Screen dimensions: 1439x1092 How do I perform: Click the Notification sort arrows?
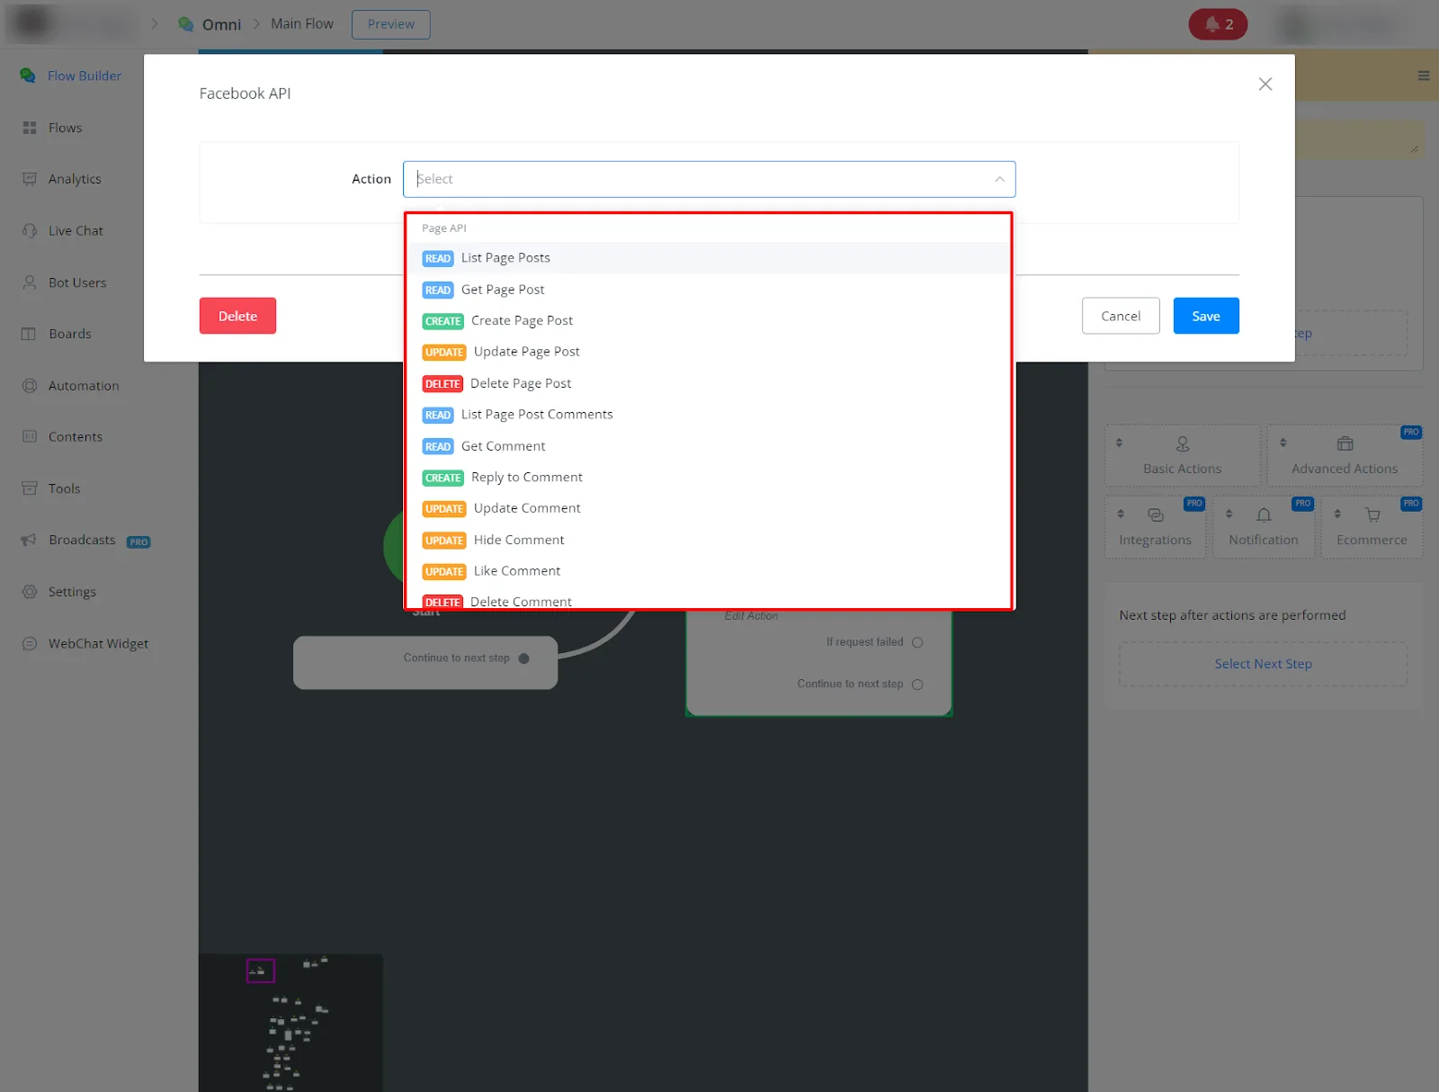[1229, 514]
